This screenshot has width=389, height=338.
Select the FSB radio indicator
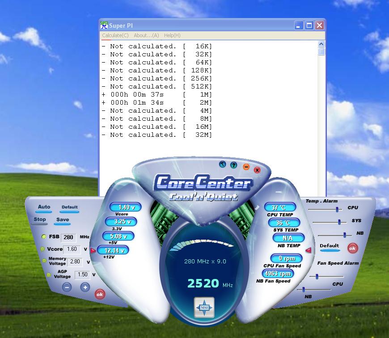44,237
